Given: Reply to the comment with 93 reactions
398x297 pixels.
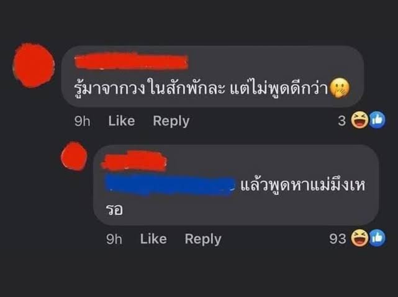Looking at the screenshot, I should pyautogui.click(x=203, y=239).
